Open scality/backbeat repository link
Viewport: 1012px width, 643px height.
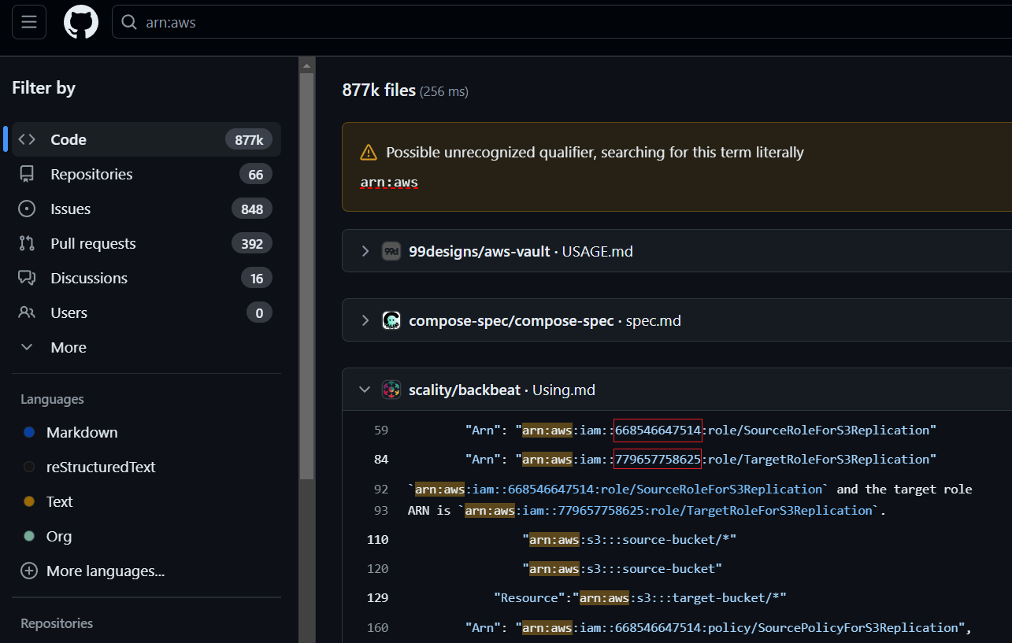pos(465,390)
